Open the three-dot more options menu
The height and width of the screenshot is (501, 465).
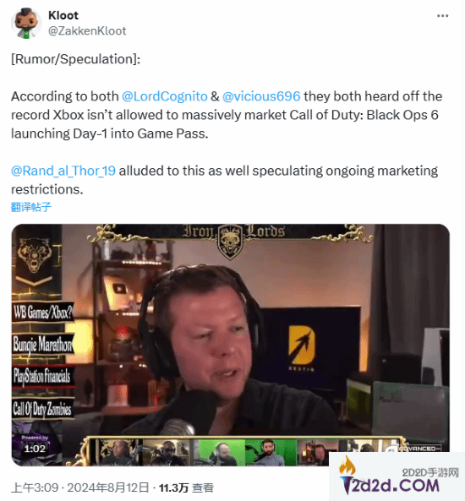coord(443,16)
